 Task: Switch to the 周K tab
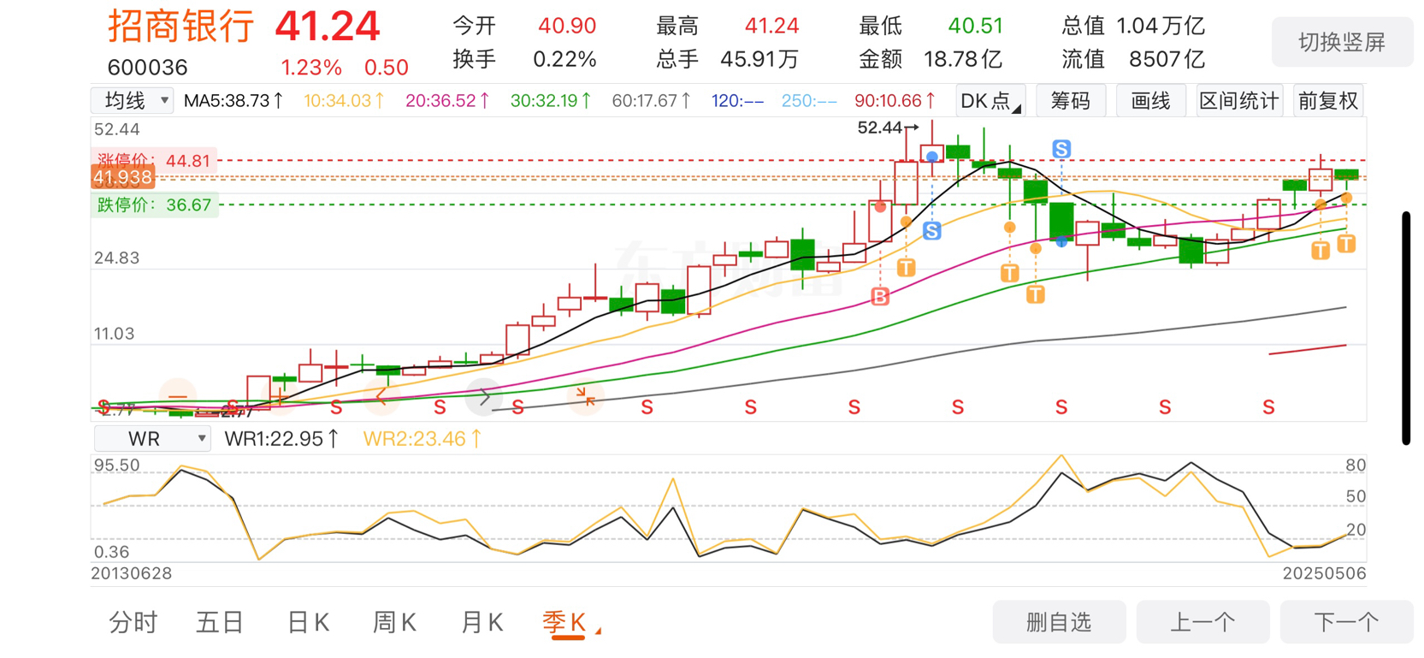(394, 622)
